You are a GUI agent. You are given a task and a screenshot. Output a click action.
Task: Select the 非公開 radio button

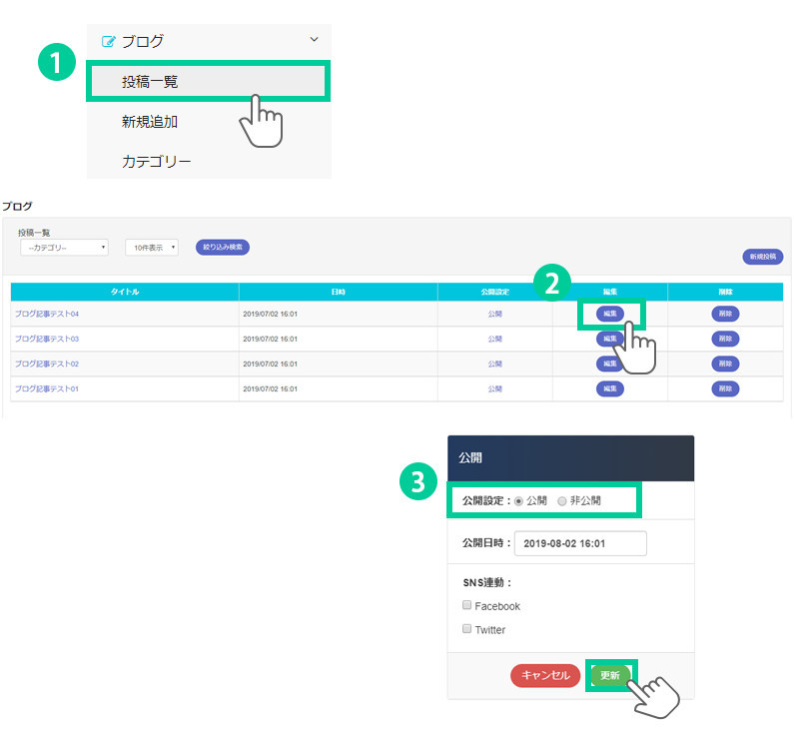[562, 500]
